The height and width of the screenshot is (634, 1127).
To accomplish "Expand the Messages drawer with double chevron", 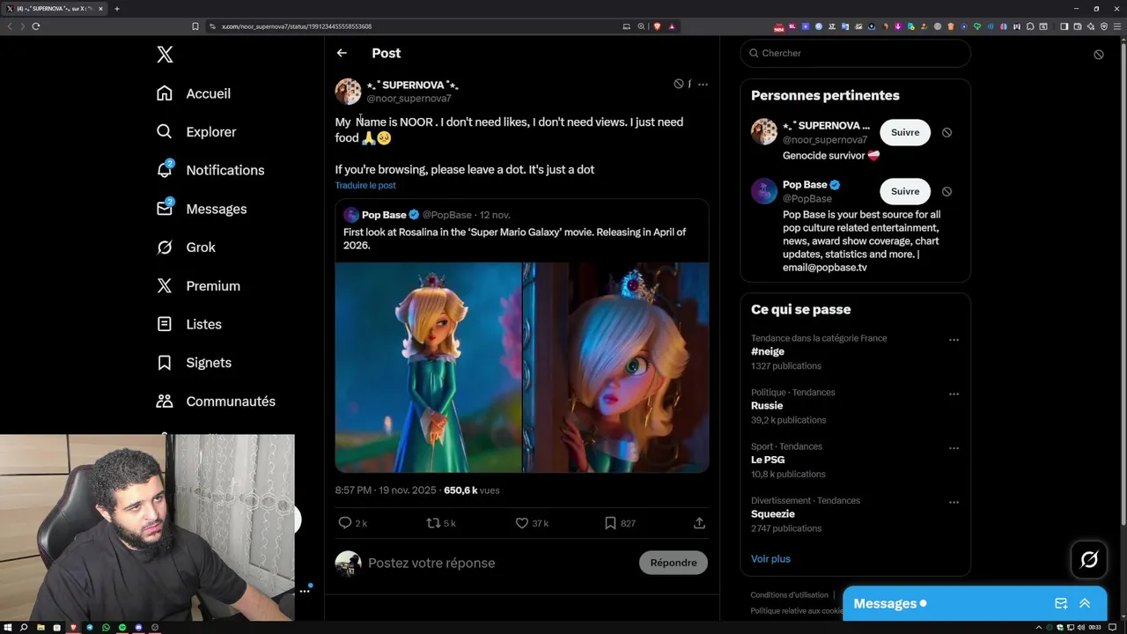I will (1085, 603).
